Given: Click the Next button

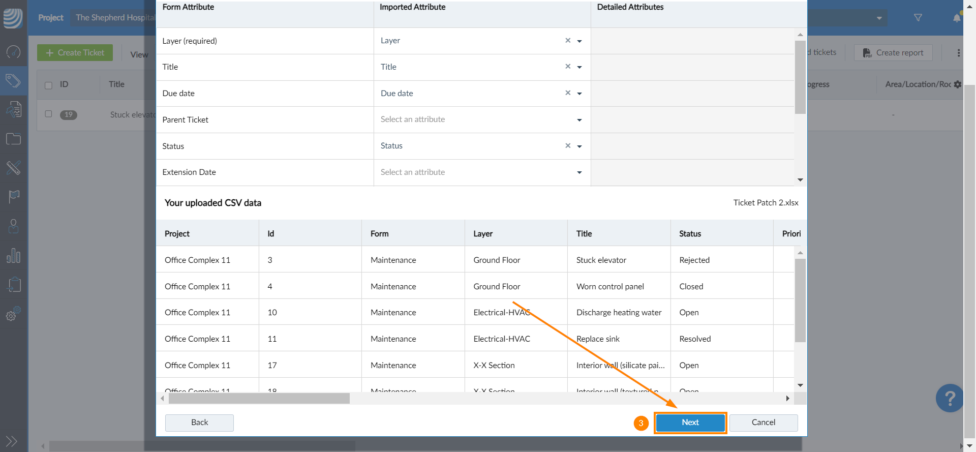Looking at the screenshot, I should [x=690, y=423].
